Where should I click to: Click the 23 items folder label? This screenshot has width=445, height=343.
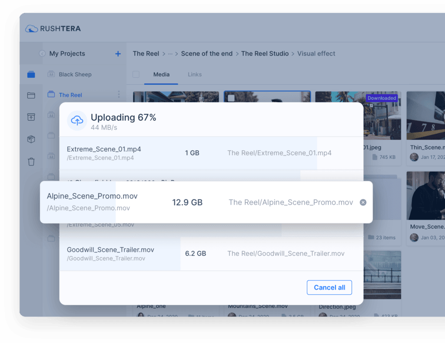coord(385,237)
